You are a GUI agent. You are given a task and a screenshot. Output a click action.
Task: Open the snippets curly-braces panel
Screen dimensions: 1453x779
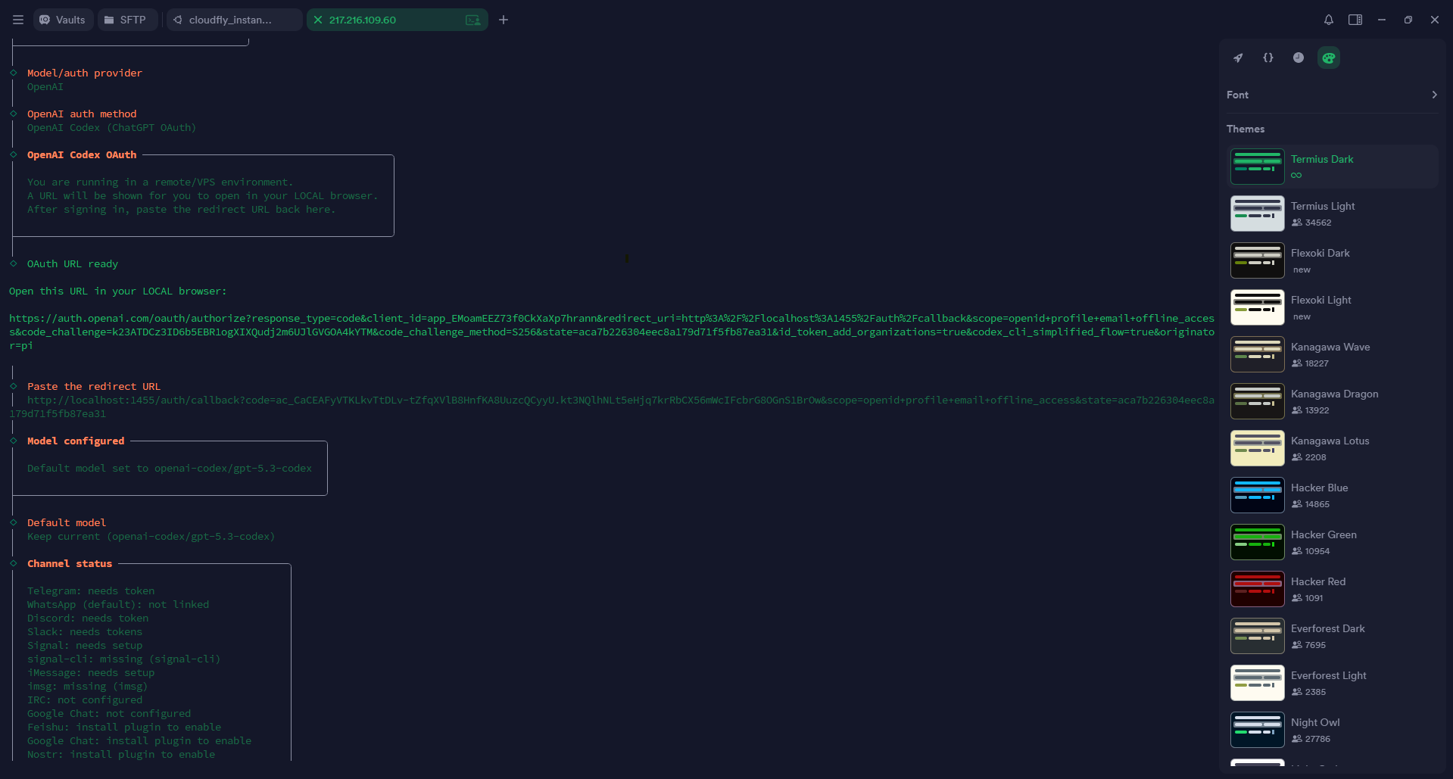[1268, 58]
